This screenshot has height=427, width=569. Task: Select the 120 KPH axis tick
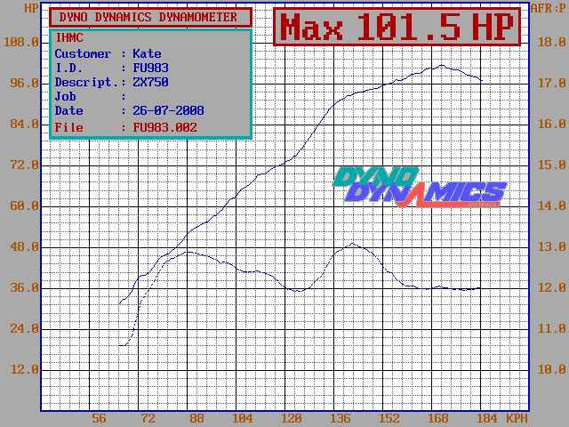pos(291,418)
